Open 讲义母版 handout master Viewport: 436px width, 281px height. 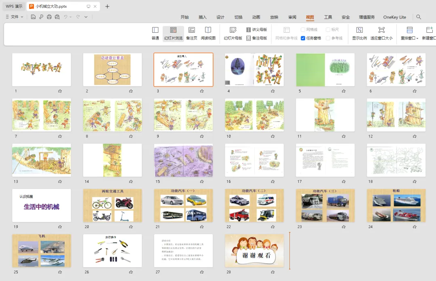coord(257,29)
